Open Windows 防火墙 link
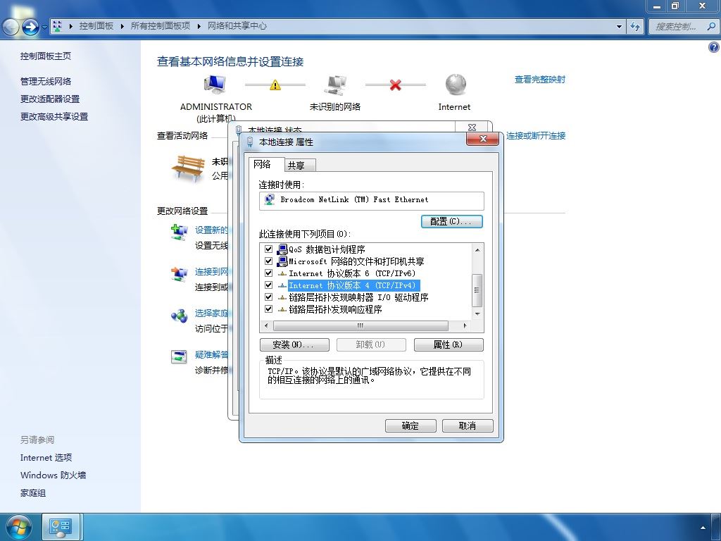The image size is (721, 541). [x=54, y=475]
